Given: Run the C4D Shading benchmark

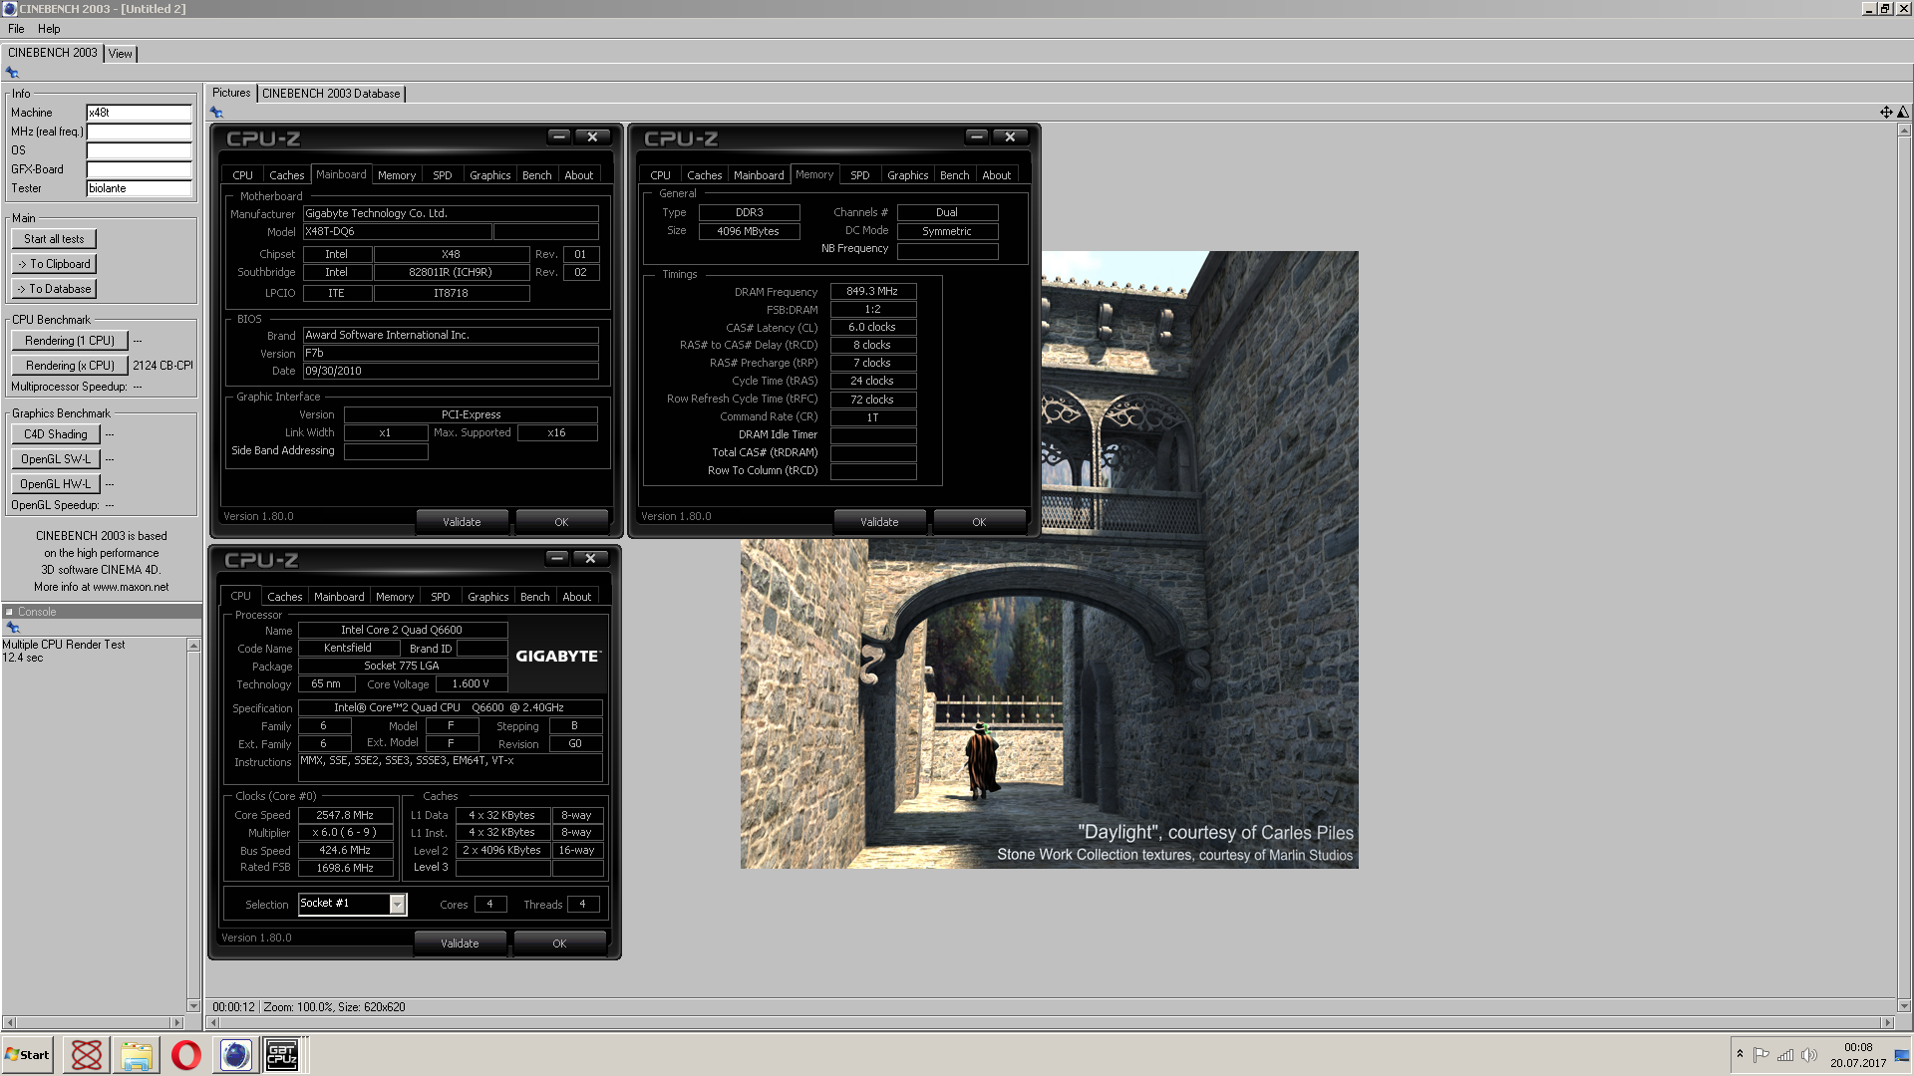Looking at the screenshot, I should (56, 434).
